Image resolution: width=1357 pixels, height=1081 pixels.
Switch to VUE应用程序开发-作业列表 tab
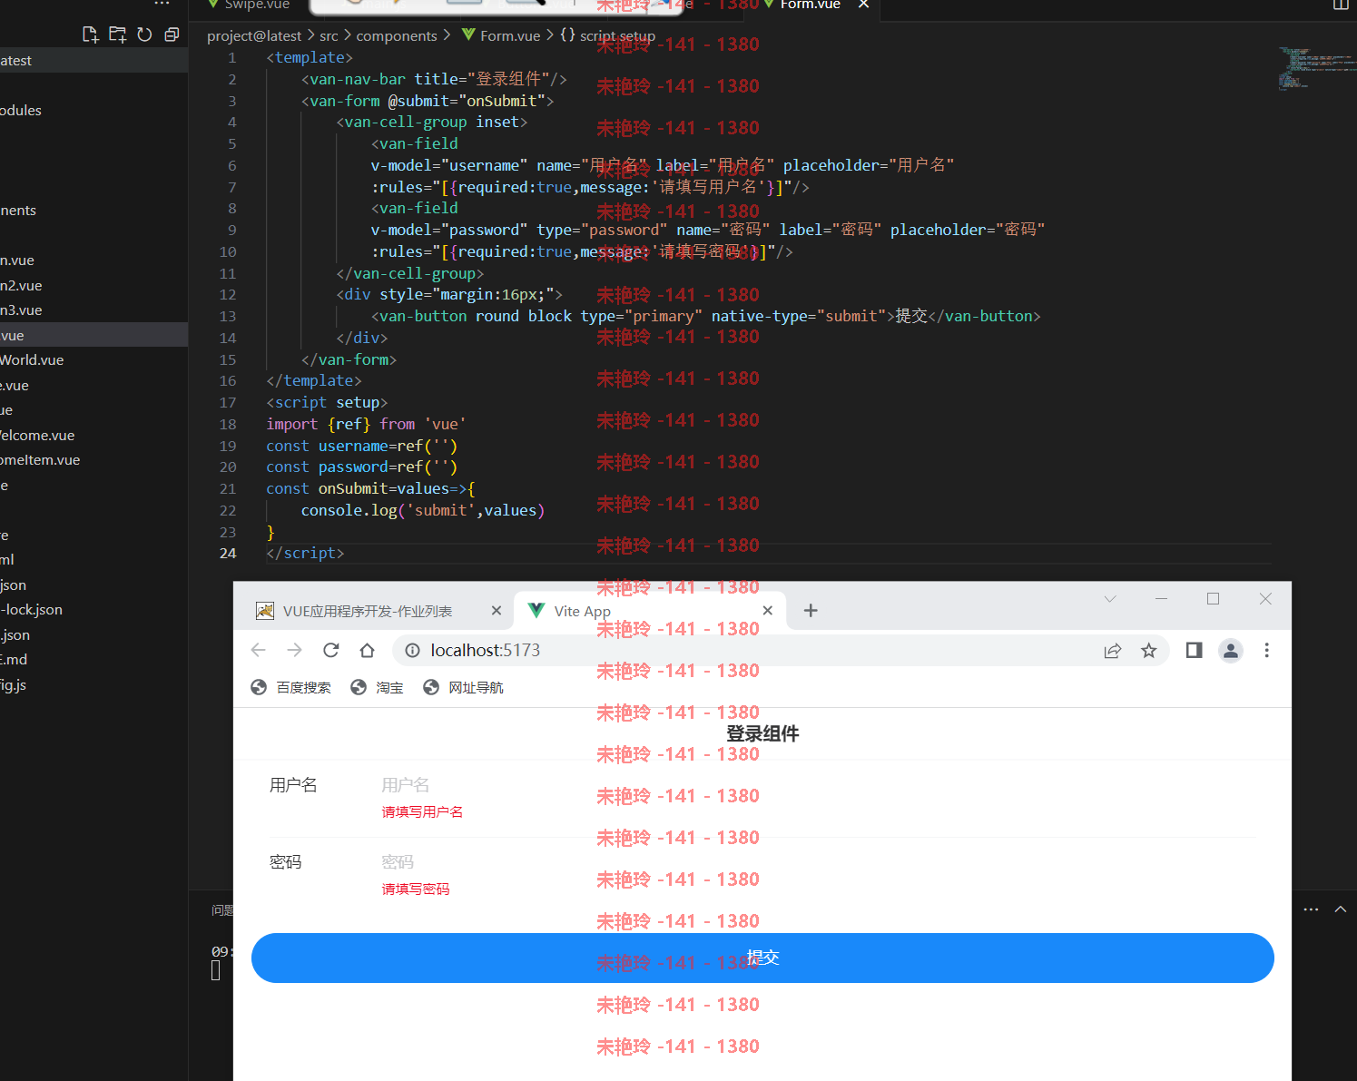(372, 611)
